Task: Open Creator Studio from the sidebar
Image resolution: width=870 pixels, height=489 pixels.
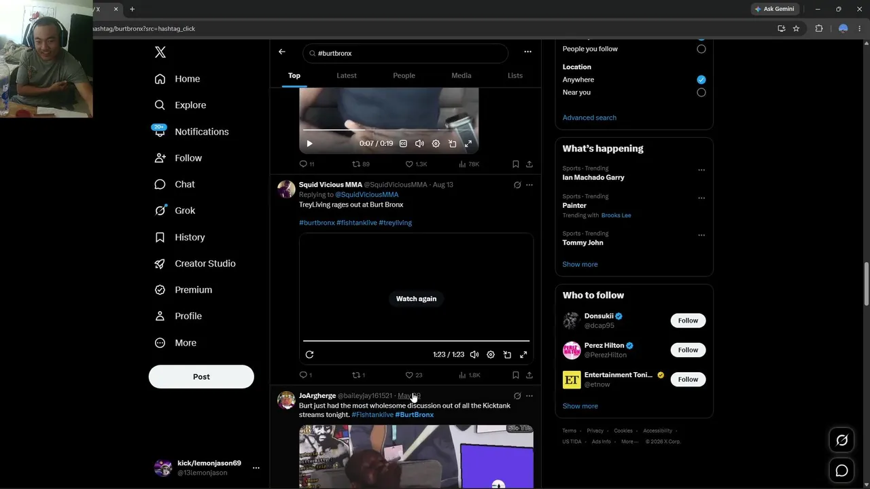Action: coord(195,264)
